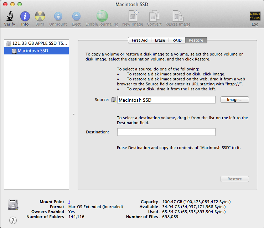Click the Number of Files value 698,089
The height and width of the screenshot is (228, 264).
coord(170,217)
